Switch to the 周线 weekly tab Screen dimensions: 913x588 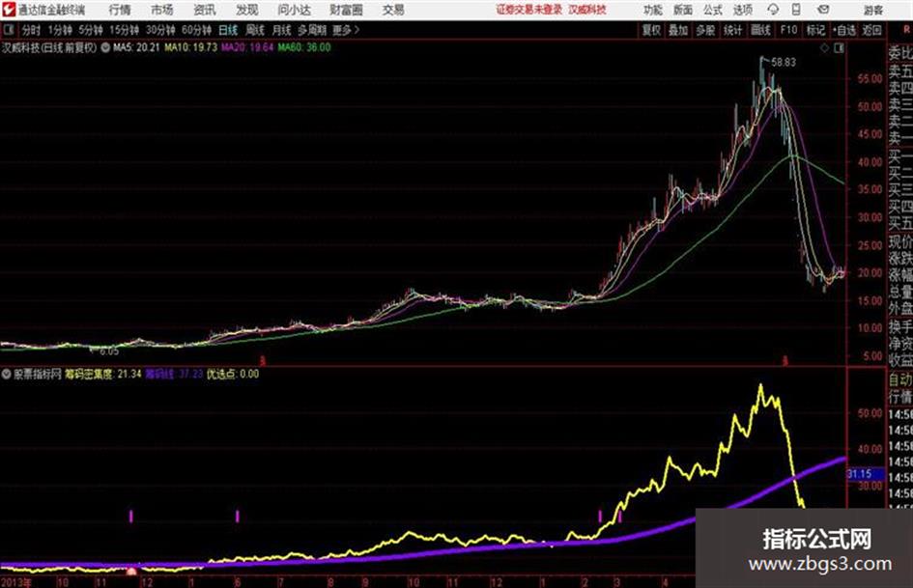tap(255, 30)
